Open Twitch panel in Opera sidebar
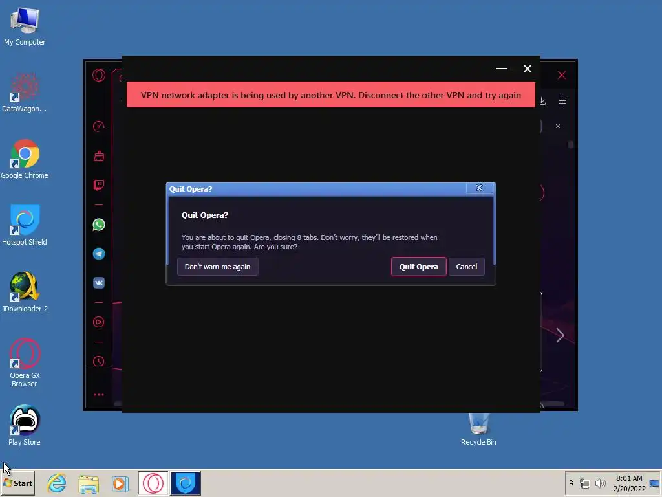Viewport: 662px width, 497px height. [x=99, y=184]
